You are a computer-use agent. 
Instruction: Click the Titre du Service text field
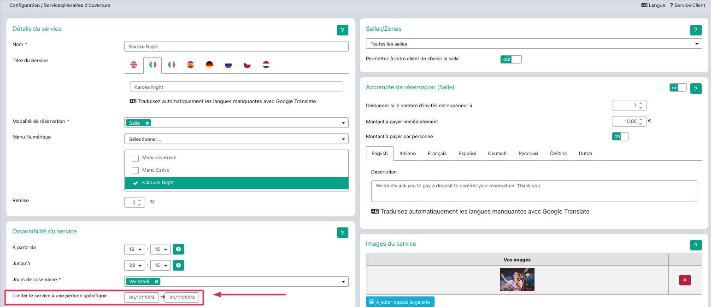pyautogui.click(x=236, y=87)
